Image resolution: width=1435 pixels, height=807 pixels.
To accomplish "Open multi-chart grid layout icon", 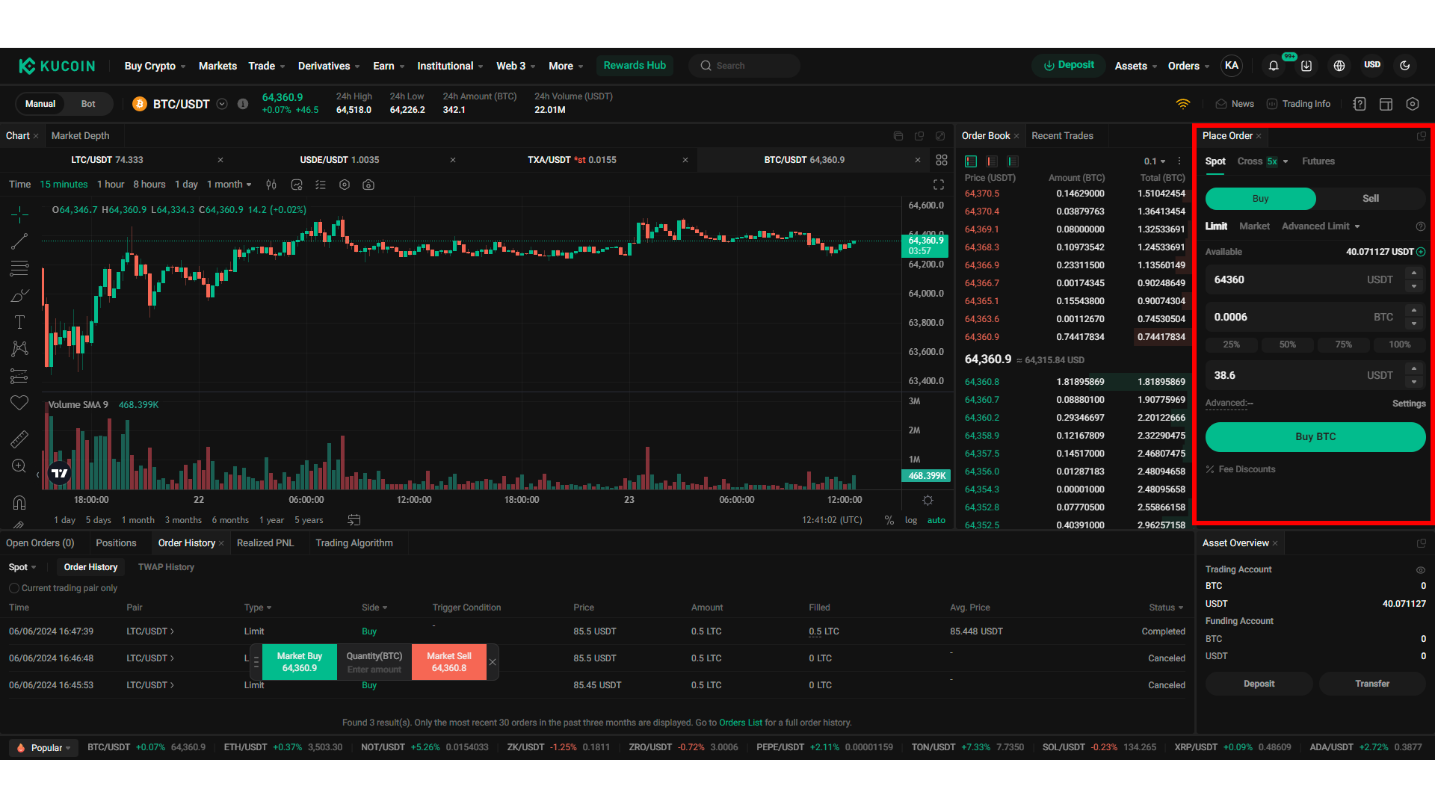I will click(x=942, y=160).
